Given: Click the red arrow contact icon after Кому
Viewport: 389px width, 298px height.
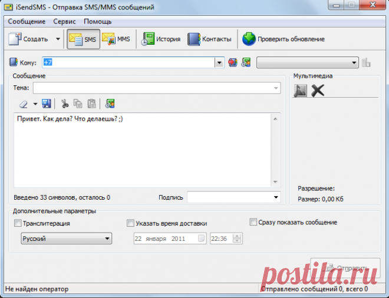Looking at the screenshot, I should pyautogui.click(x=233, y=62).
